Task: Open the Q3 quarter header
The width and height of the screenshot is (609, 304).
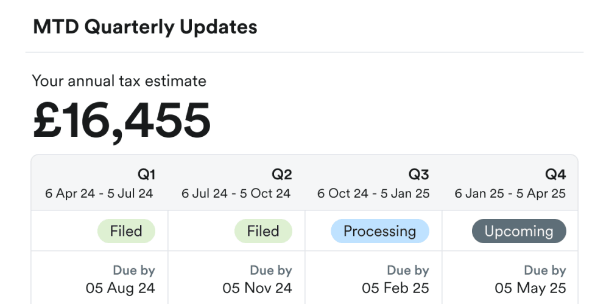Action: 418,175
